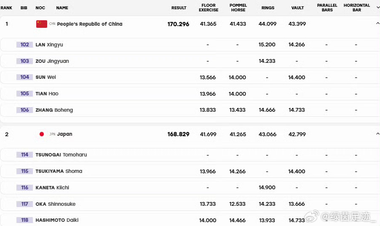The image size is (380, 226).
Task: Sort by FLOOR EXERCISE column header
Action: click(x=209, y=8)
